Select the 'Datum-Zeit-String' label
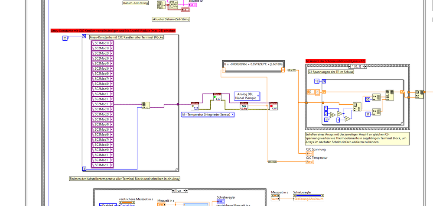433x206 pixels. tap(135, 3)
